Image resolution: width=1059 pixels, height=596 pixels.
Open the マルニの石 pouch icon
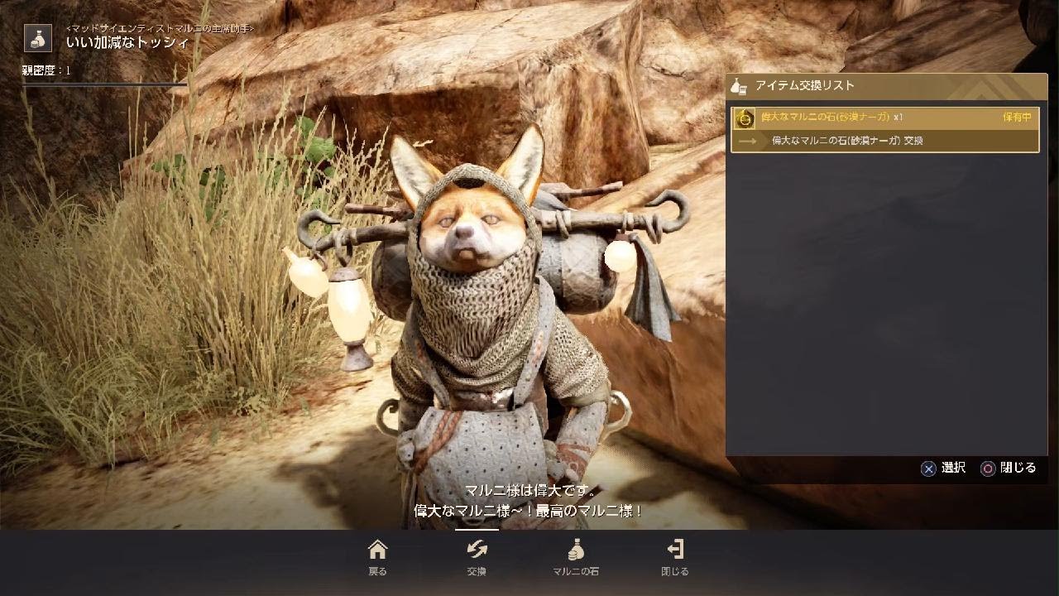coord(576,550)
